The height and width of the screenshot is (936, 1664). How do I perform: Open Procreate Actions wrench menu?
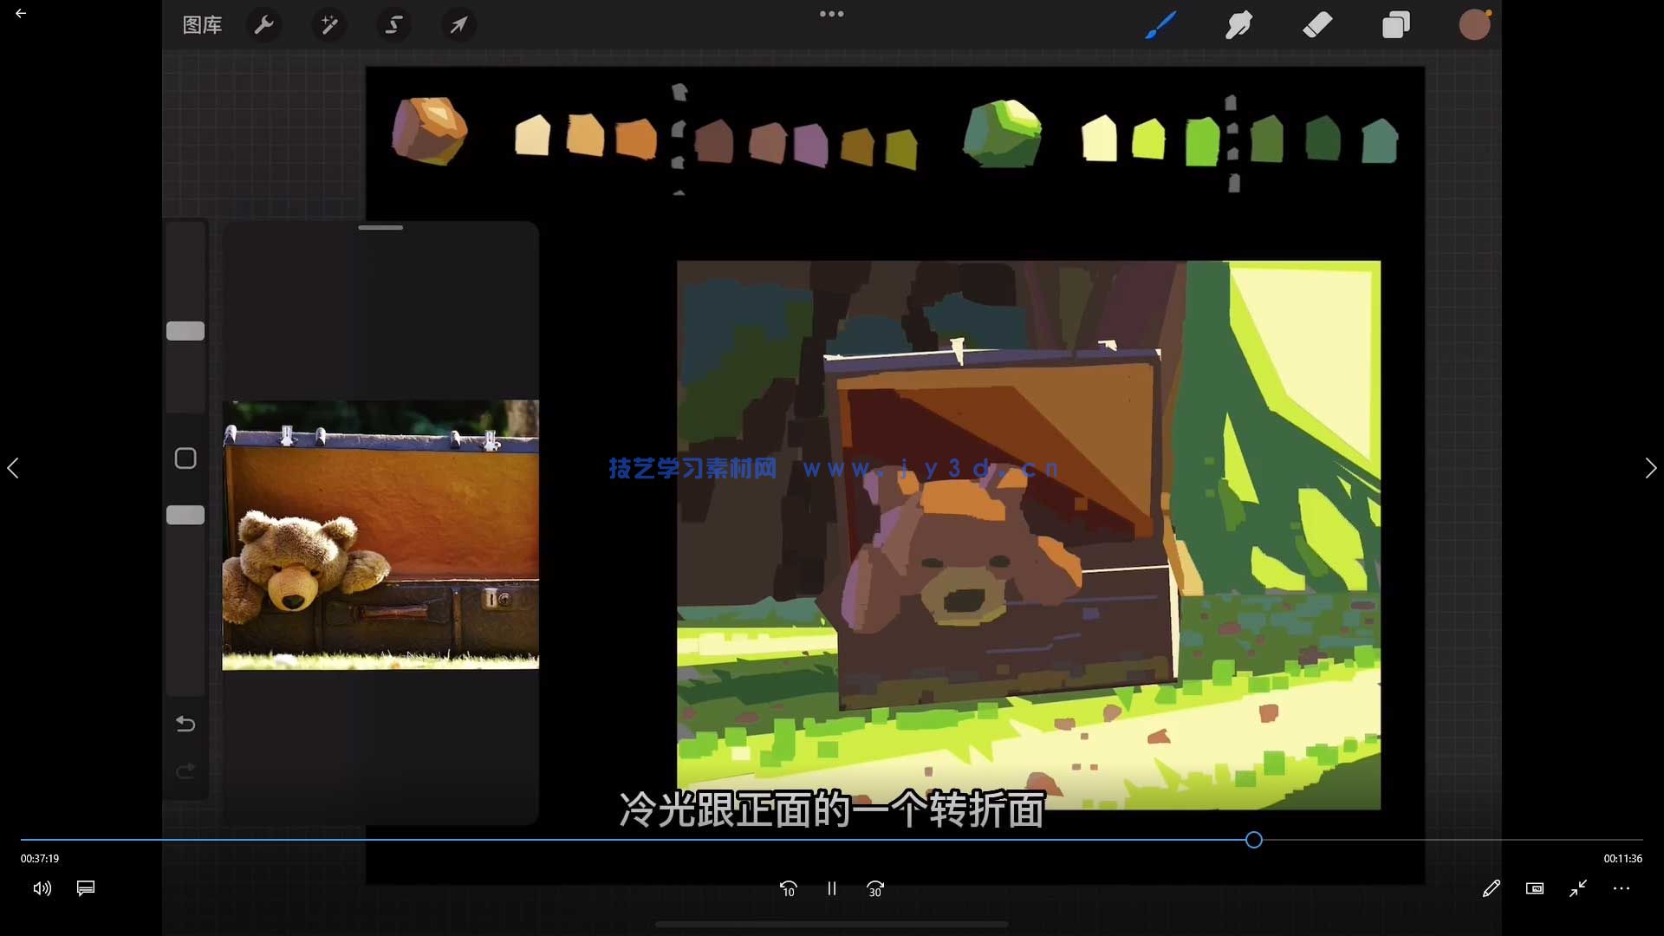click(x=263, y=25)
